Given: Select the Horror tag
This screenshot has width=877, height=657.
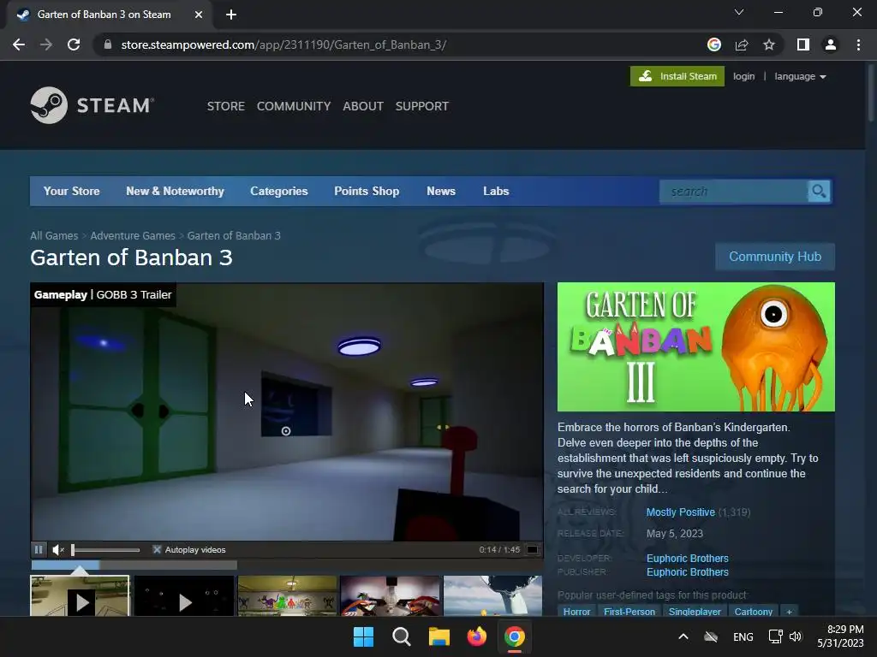Looking at the screenshot, I should (576, 611).
